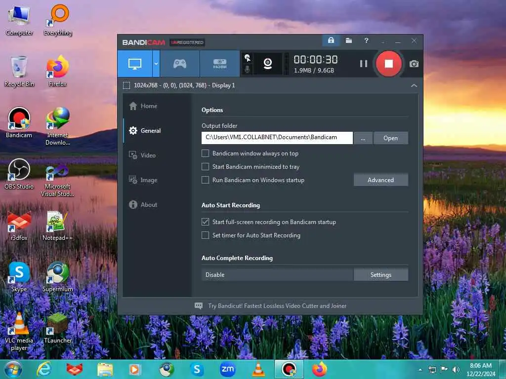
Task: Browse for output folder with ... button
Action: (x=363, y=138)
